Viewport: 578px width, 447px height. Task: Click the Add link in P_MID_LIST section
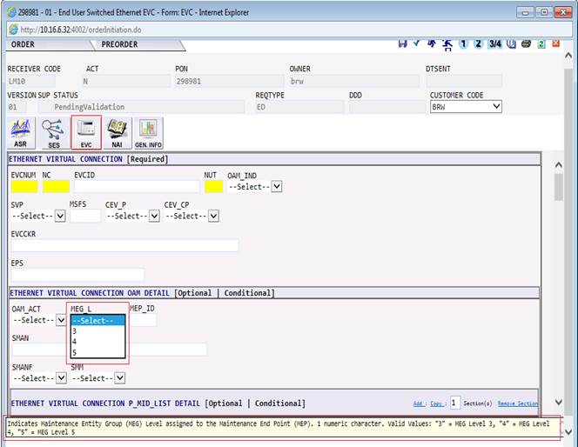(418, 404)
